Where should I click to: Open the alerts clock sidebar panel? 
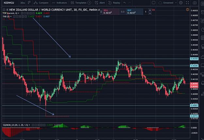point(202,12)
